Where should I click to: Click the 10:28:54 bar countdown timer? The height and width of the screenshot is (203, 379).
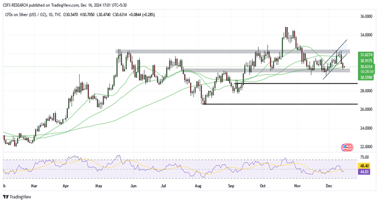coord(366,72)
